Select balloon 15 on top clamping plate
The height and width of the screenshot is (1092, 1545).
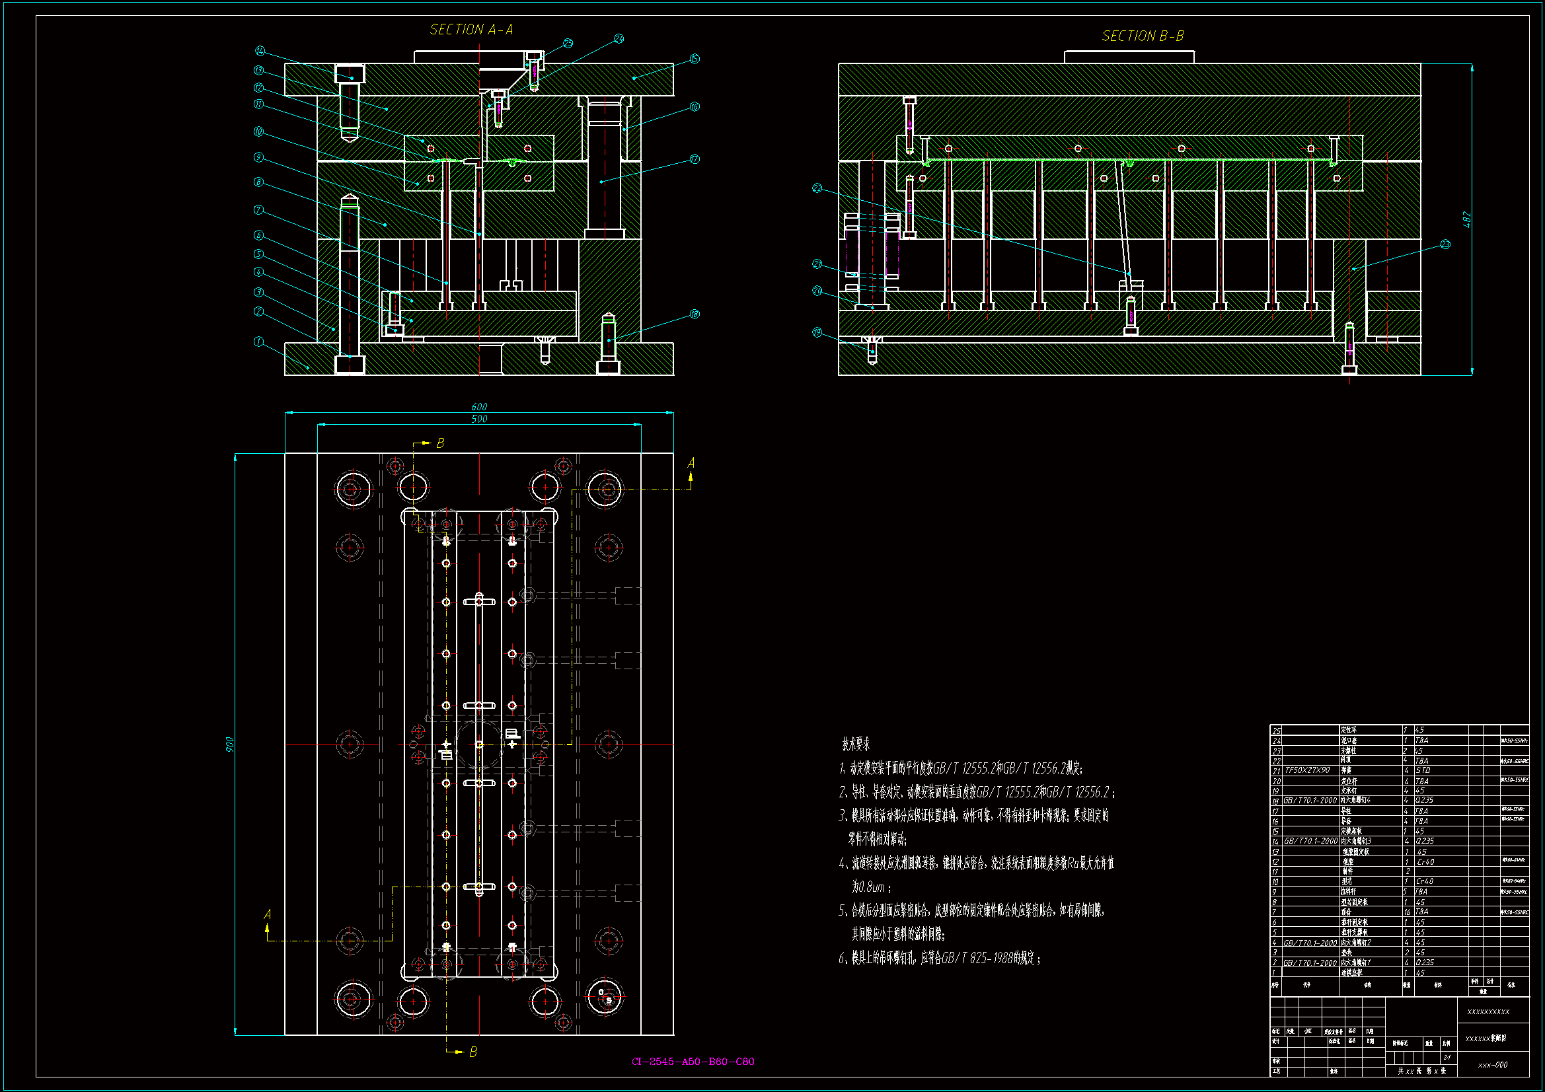[x=695, y=59]
